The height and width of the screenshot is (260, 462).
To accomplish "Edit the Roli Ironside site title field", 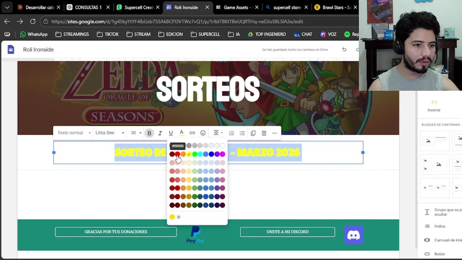I will (x=38, y=49).
